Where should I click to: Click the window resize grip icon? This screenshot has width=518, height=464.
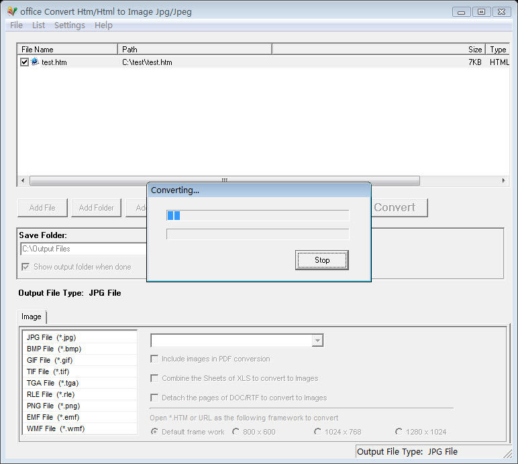(508, 454)
